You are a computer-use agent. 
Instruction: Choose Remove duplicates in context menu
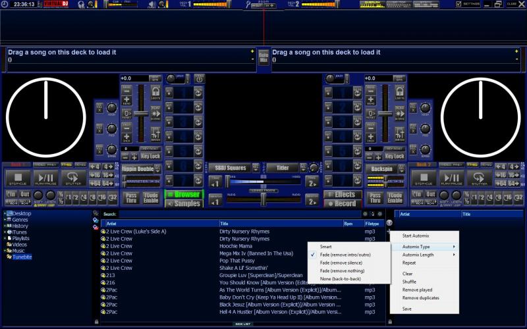point(425,298)
